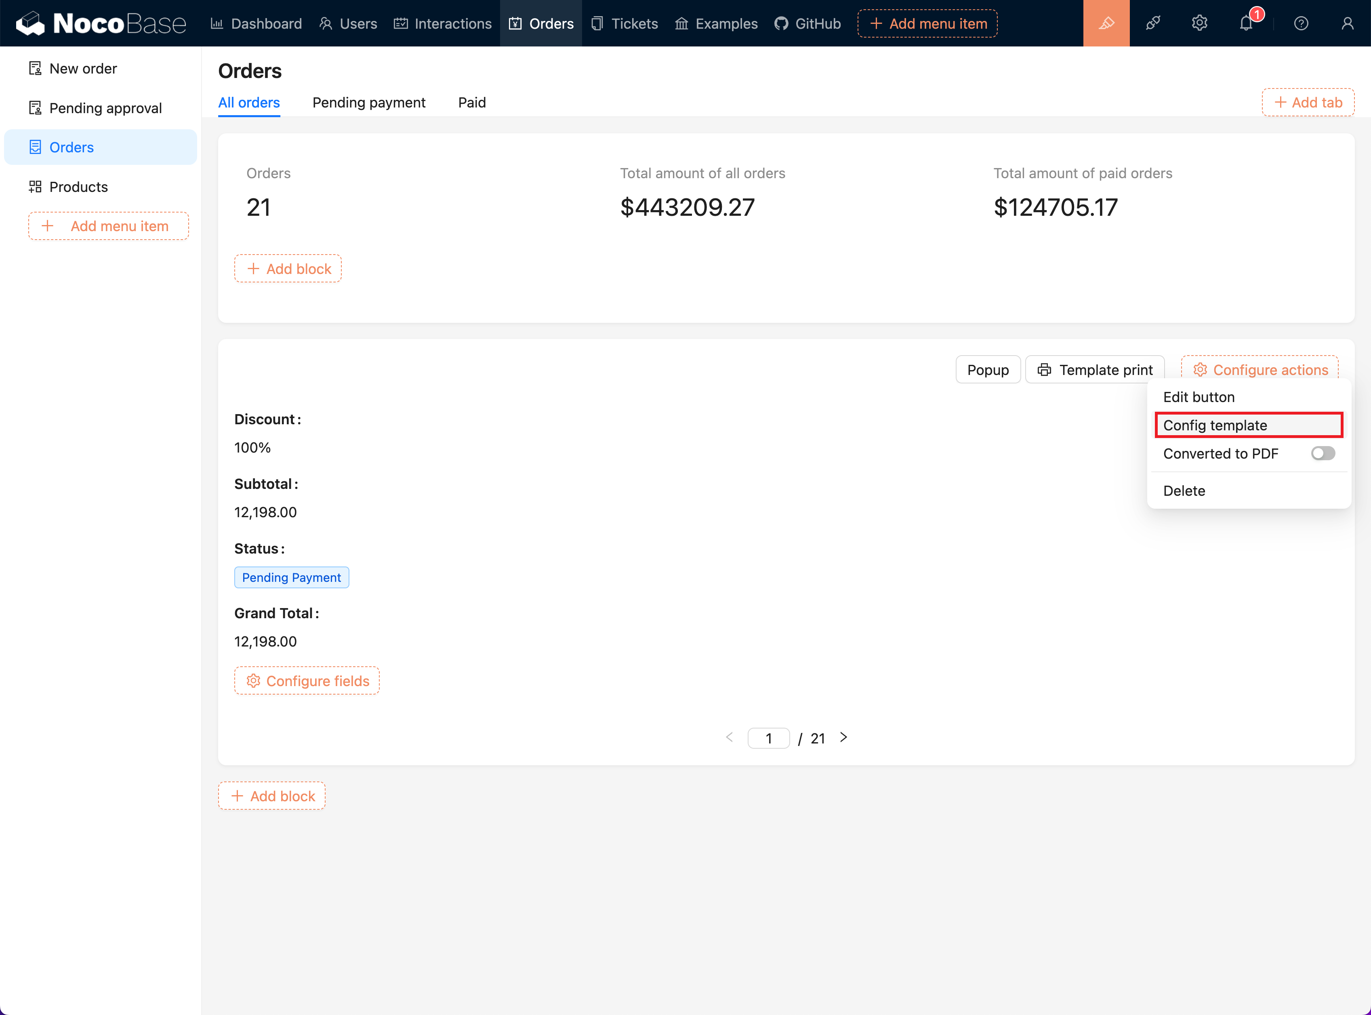The height and width of the screenshot is (1015, 1371).
Task: Select the Pending Payment status tag
Action: pyautogui.click(x=291, y=577)
